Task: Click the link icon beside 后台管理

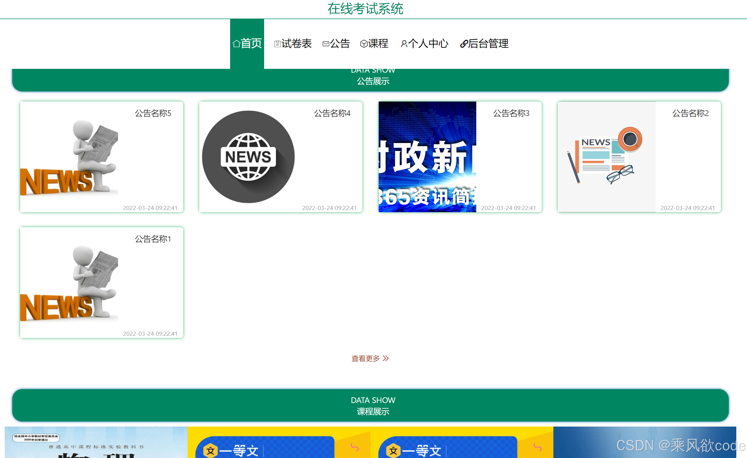Action: [x=464, y=44]
